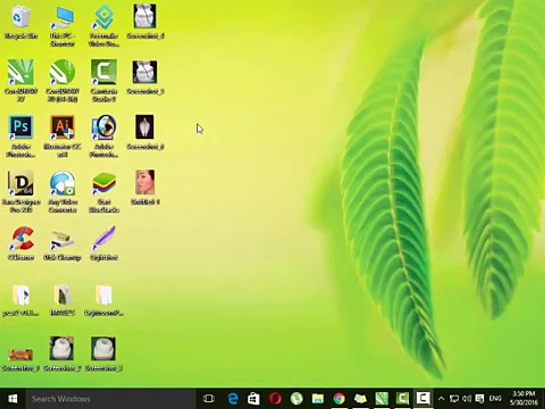This screenshot has height=409, width=545.
Task: Switch to CorelDRAW on the taskbar
Action: (381, 398)
